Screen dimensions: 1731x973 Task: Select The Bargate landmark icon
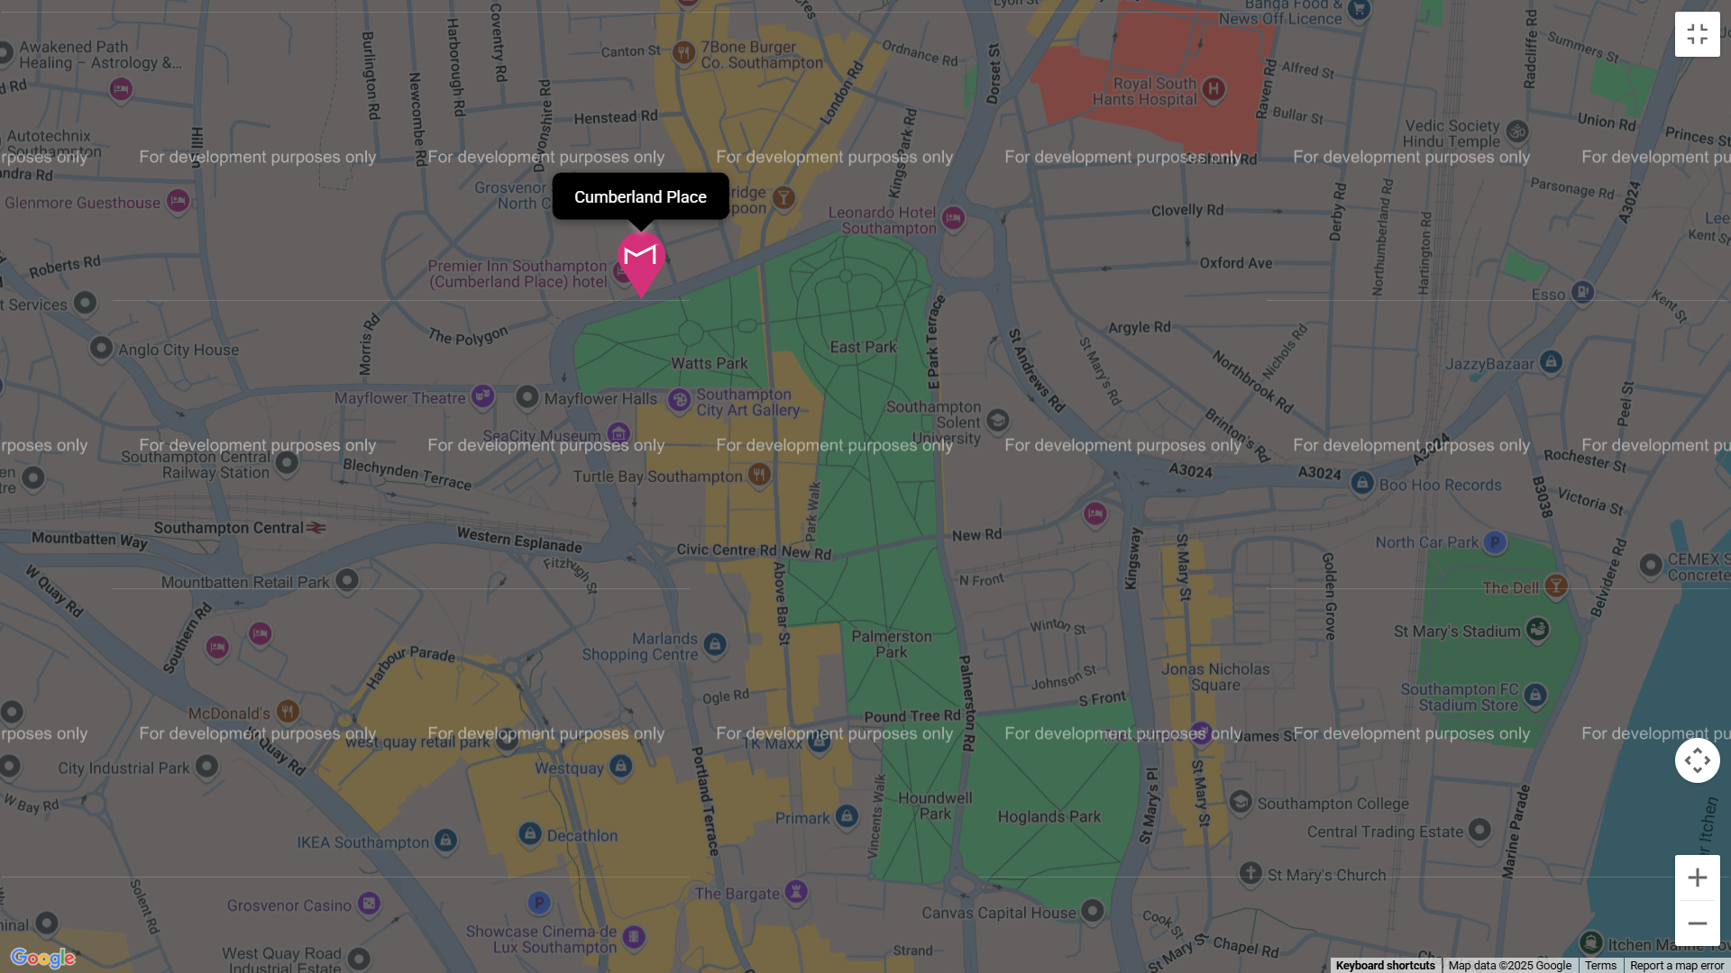coord(795,891)
